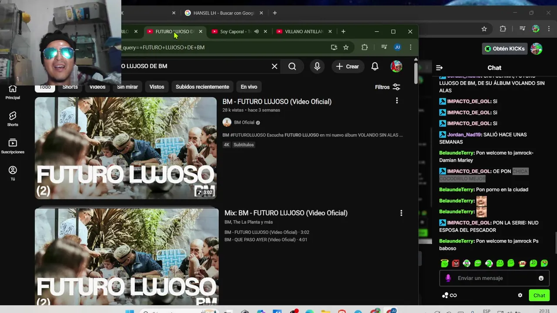Image resolution: width=557 pixels, height=313 pixels.
Task: Switch to VILLANO ANTILLANO tab
Action: coord(304,31)
